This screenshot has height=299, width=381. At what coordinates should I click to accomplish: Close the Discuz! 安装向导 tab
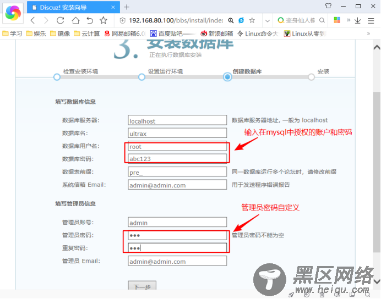(x=113, y=7)
